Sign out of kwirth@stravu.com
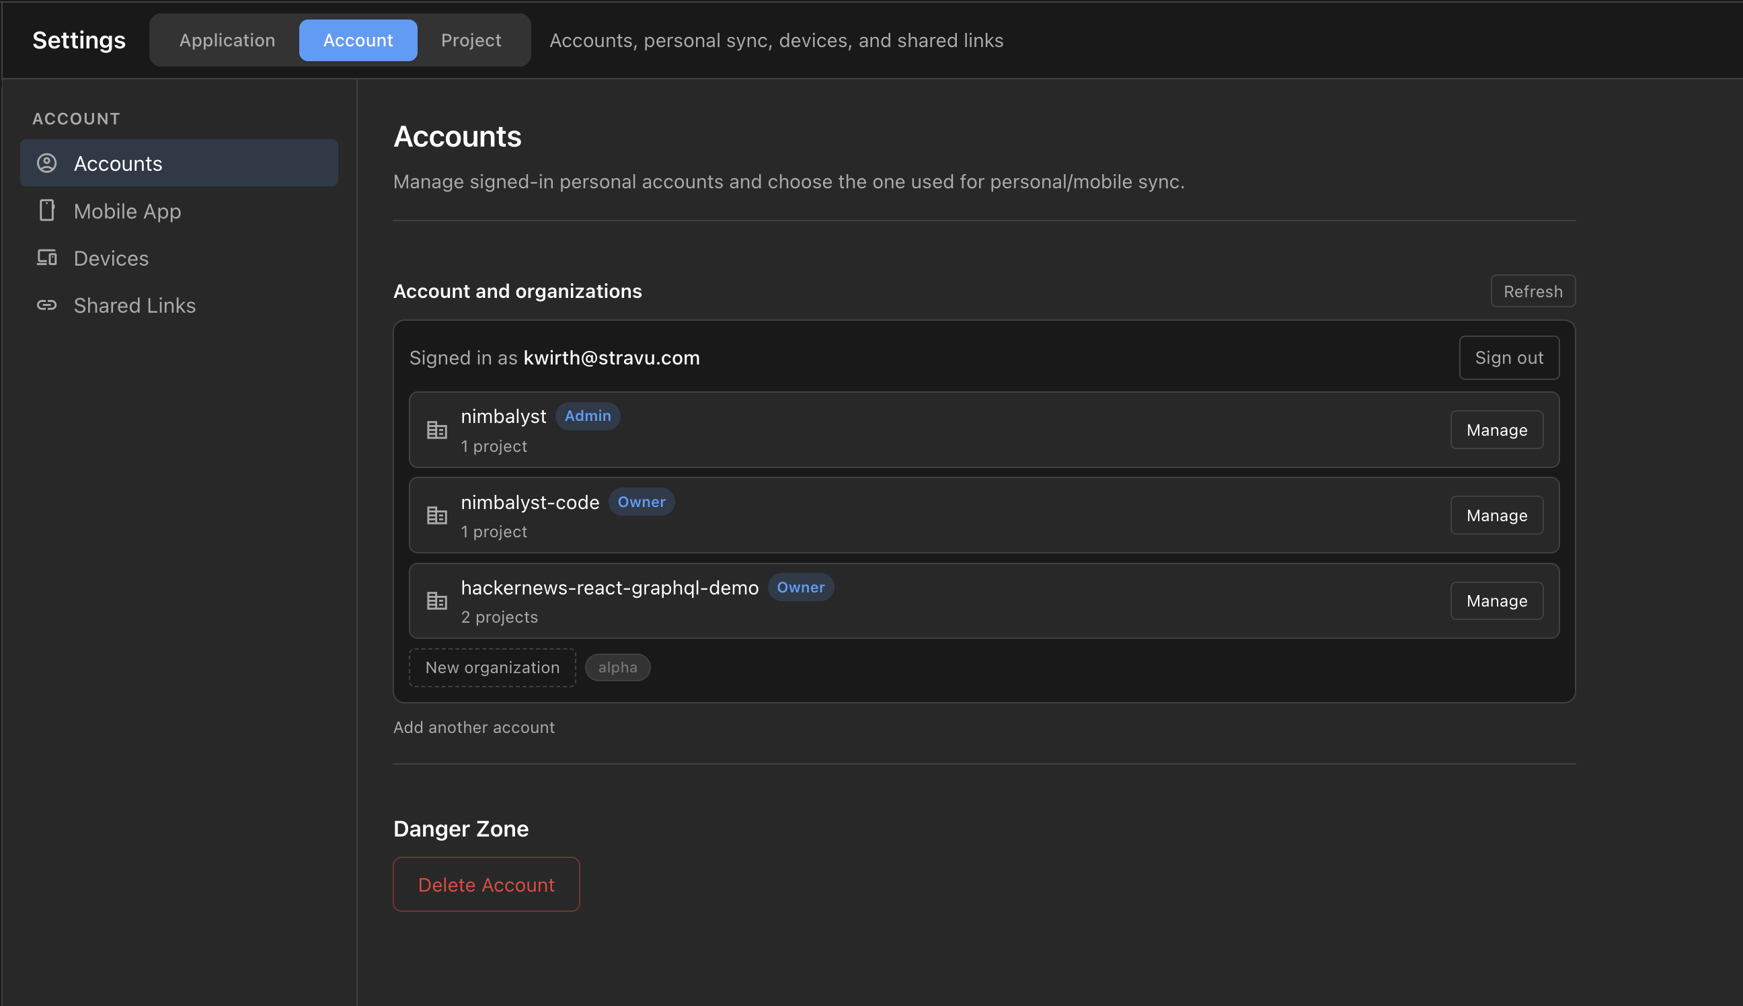This screenshot has height=1006, width=1743. (1508, 358)
